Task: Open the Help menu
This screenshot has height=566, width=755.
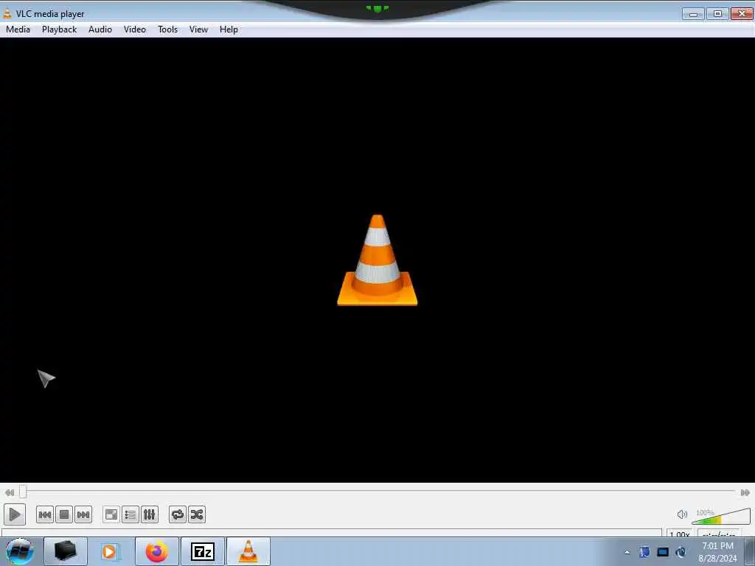Action: [229, 29]
